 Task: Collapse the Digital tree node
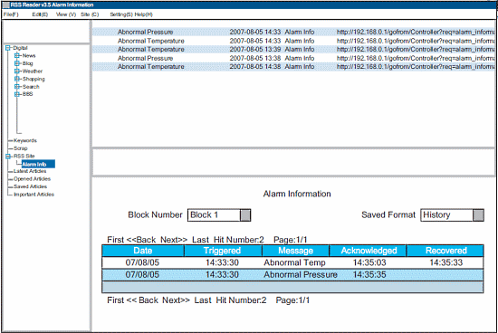(8, 48)
